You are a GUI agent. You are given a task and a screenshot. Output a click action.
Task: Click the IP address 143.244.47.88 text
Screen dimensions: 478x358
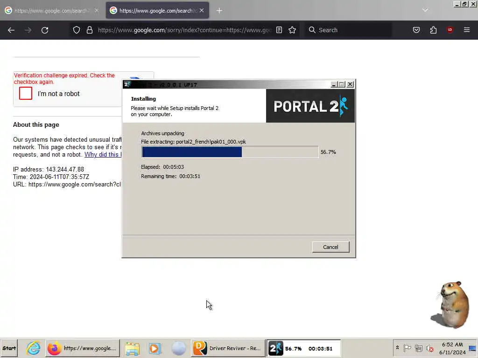(49, 169)
